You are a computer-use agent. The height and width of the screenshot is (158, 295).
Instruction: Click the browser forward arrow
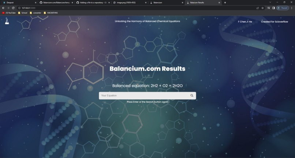click(8, 8)
